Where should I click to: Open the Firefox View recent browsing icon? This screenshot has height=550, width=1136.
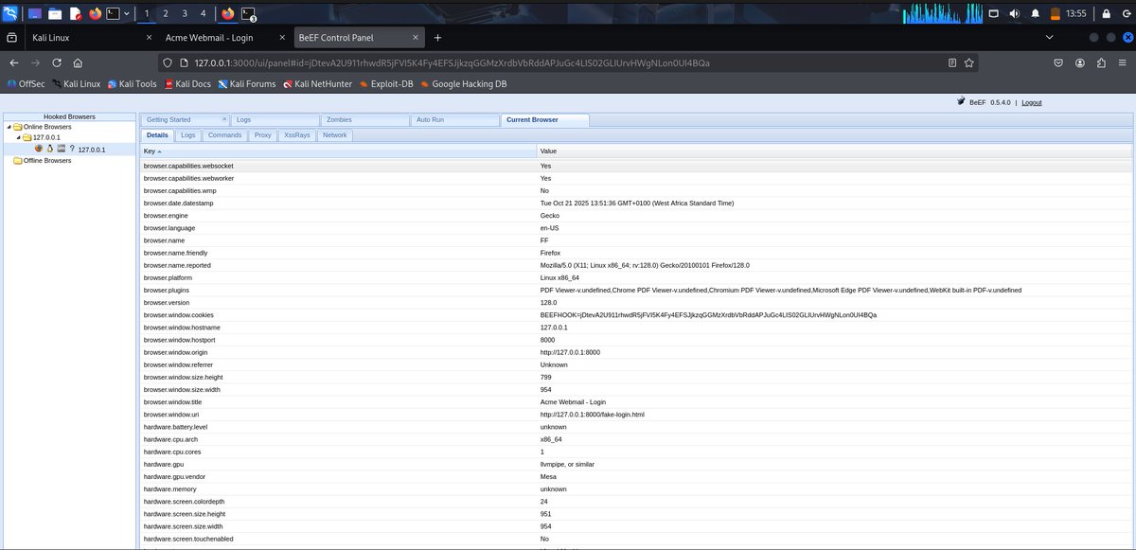[x=11, y=37]
